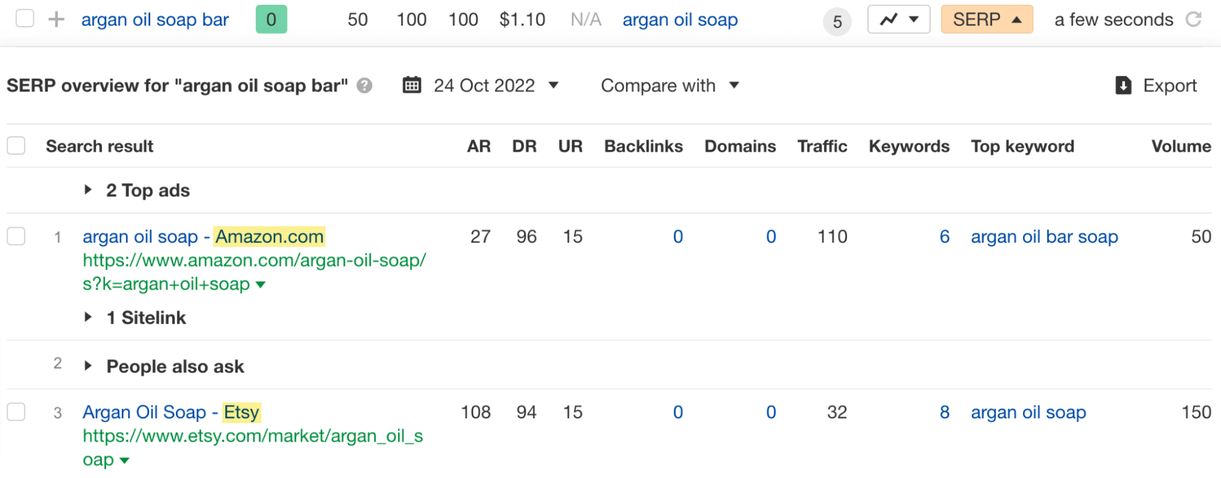Click the Backlinks column header
Viewport: 1221px width, 478px height.
pos(643,146)
